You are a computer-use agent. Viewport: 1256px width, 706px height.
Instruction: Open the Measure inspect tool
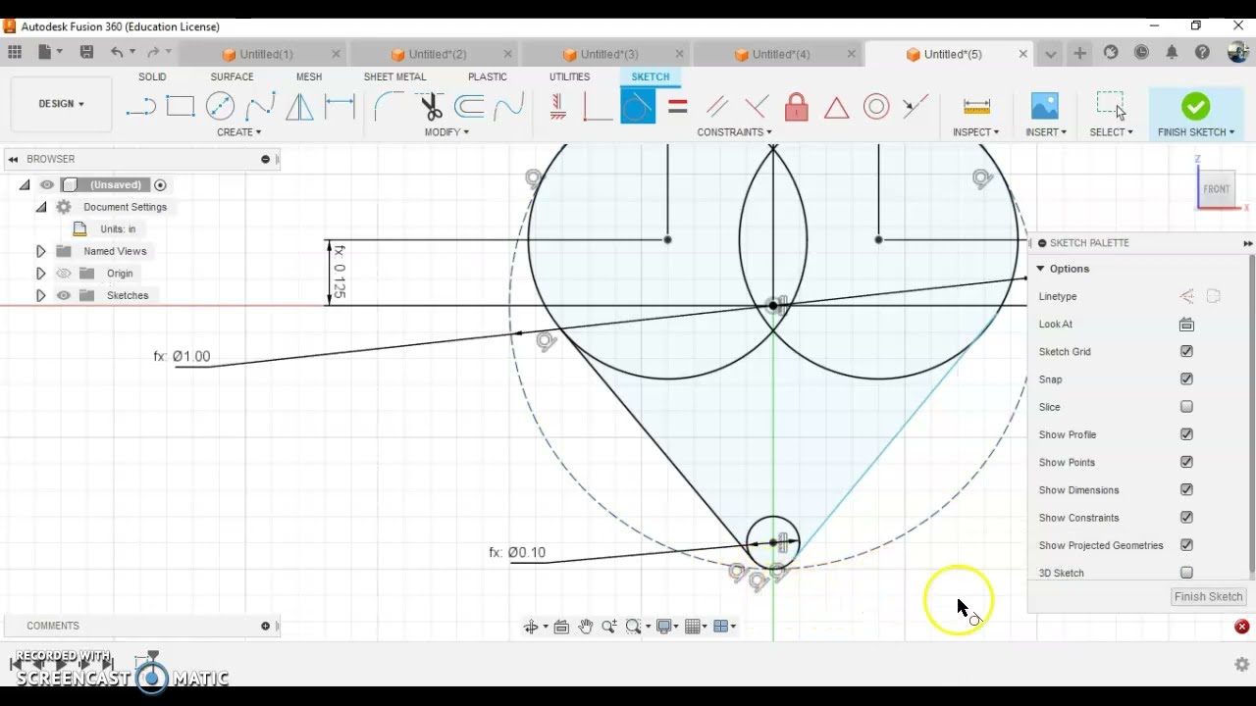(976, 106)
